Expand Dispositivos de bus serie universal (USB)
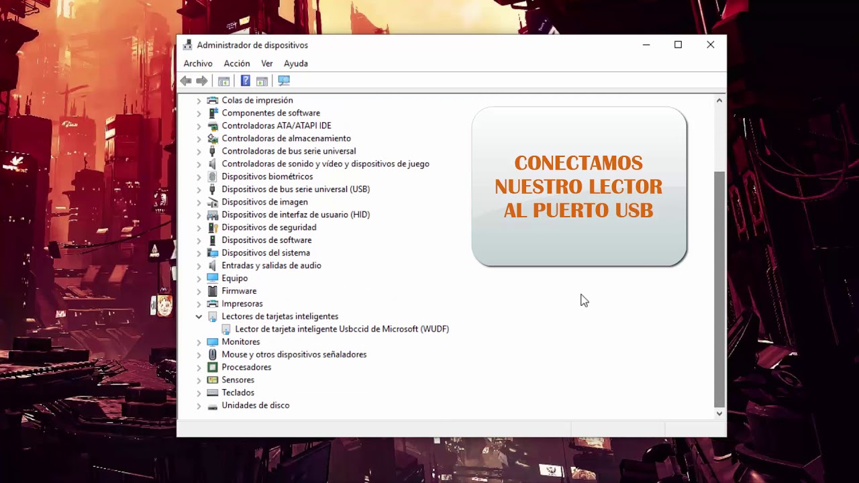859x483 pixels. [x=199, y=189]
